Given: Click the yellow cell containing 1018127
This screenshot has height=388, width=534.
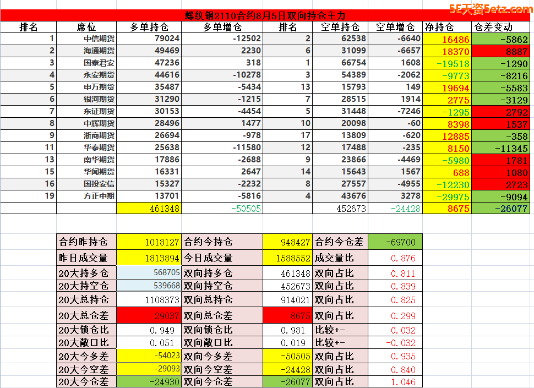Looking at the screenshot, I should (149, 242).
